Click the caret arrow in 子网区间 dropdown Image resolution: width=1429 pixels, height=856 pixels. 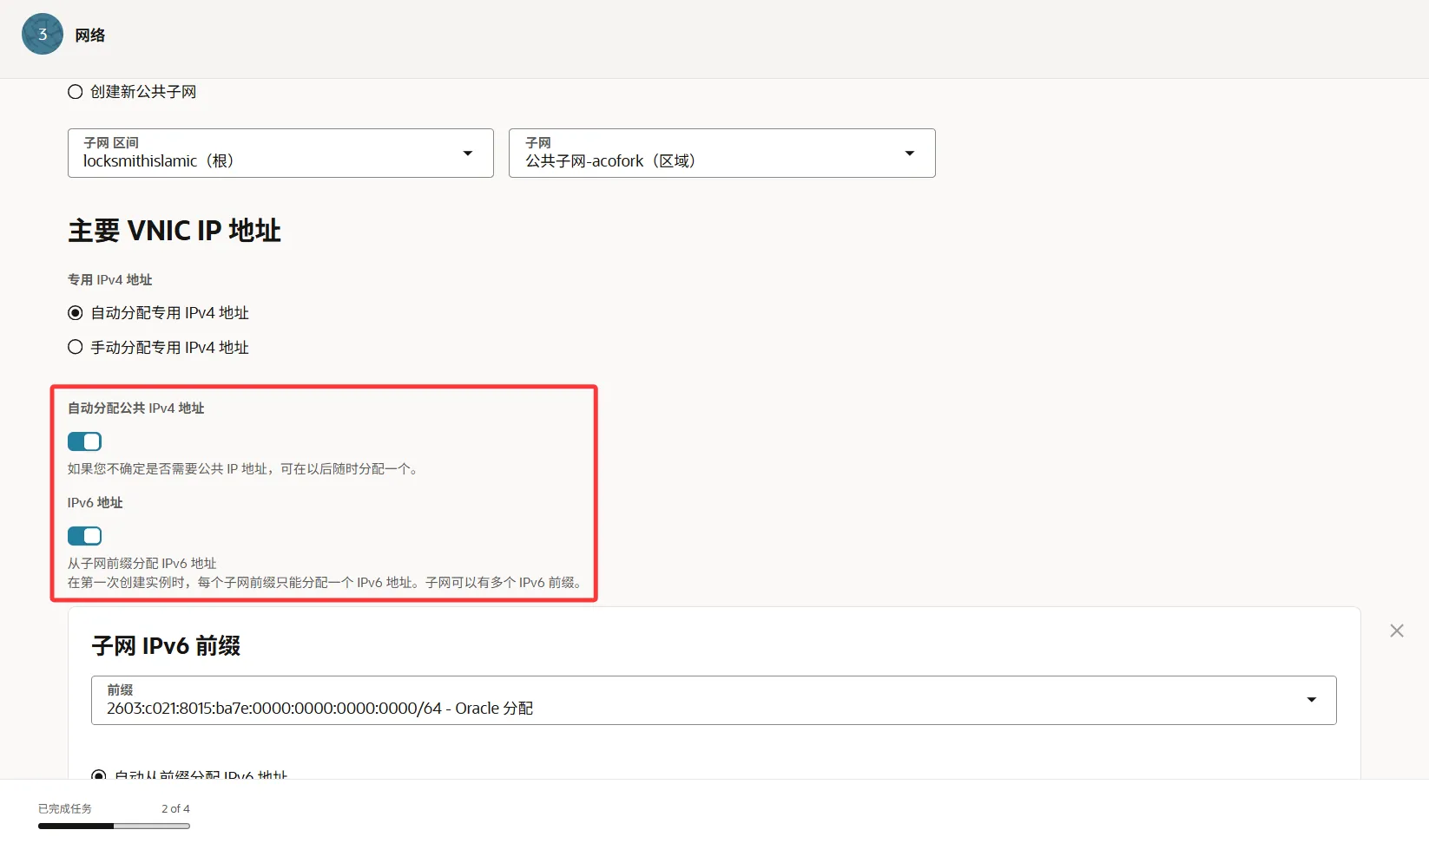pyautogui.click(x=468, y=154)
